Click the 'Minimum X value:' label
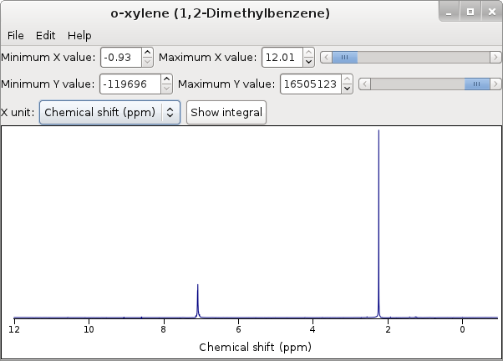This screenshot has width=503, height=361. pos(48,58)
